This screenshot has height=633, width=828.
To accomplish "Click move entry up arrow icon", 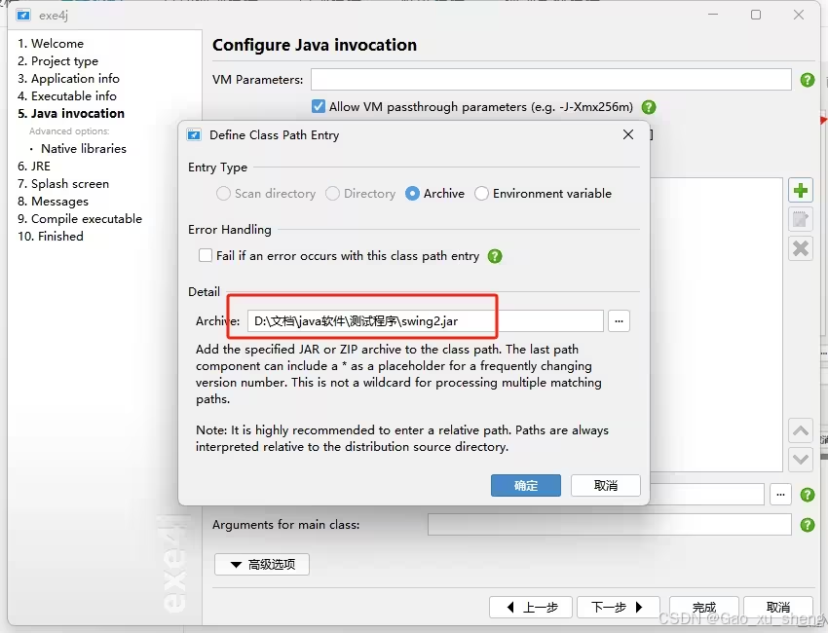I will coord(801,430).
